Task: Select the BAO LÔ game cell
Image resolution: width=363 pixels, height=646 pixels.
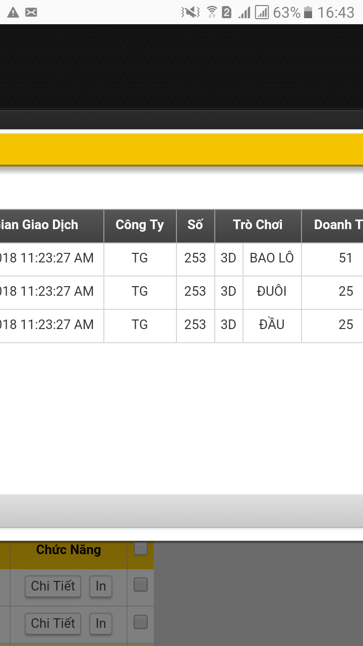Action: click(272, 258)
